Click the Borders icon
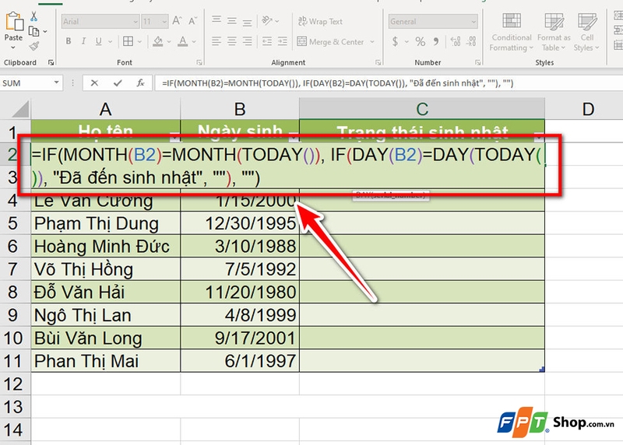The width and height of the screenshot is (623, 445). coord(128,41)
